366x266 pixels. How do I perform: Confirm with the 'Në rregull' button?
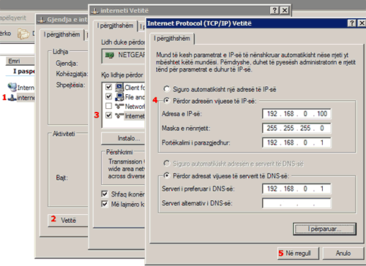point(298,254)
